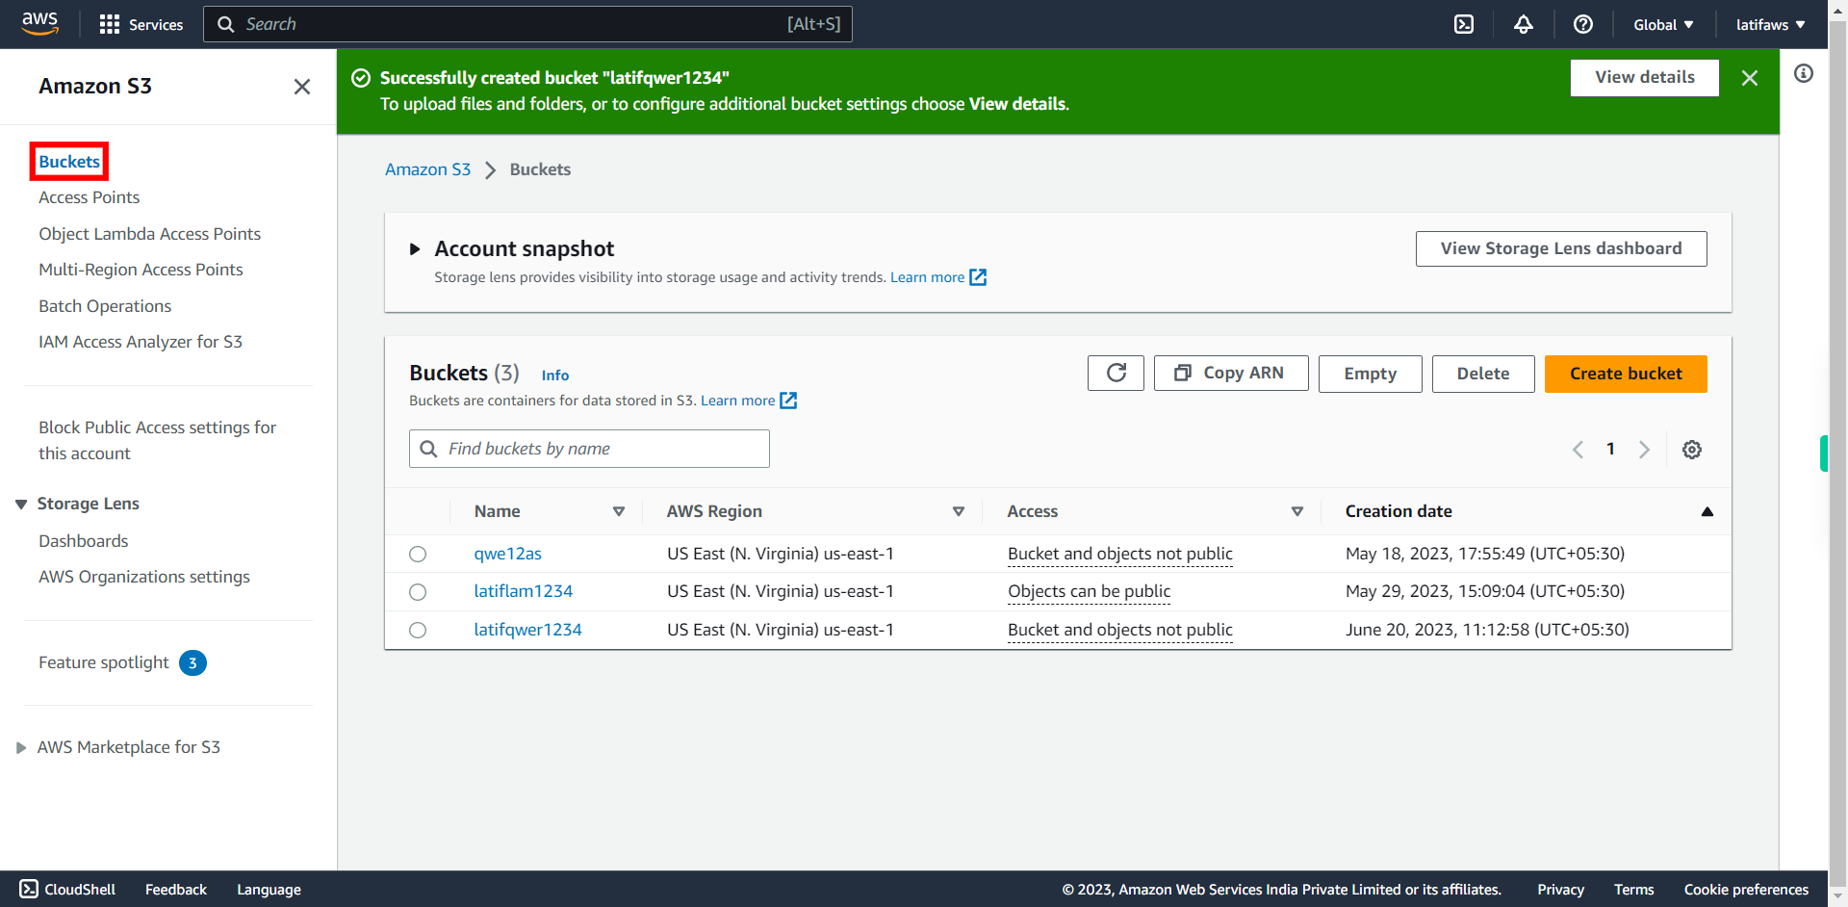Open Batch Operations in sidebar
The height and width of the screenshot is (907, 1848).
[105, 306]
